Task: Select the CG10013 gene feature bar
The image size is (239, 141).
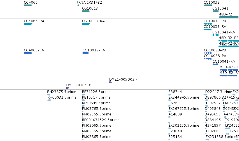Action: 86,11
